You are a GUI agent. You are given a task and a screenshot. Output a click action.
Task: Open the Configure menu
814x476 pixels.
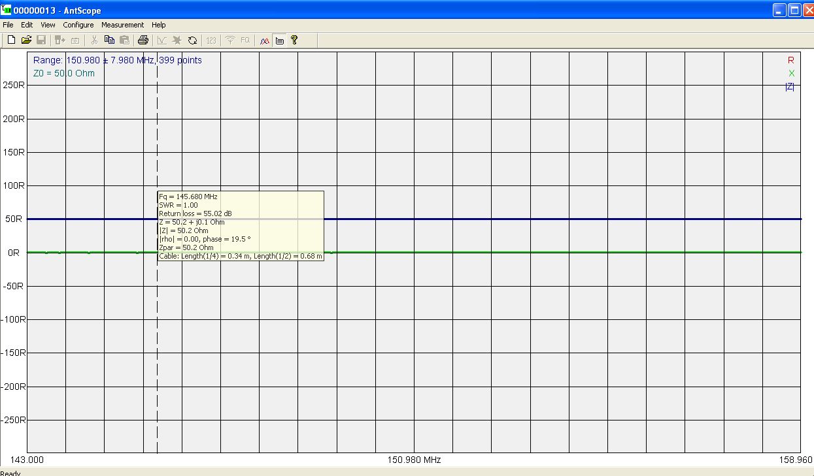point(78,25)
